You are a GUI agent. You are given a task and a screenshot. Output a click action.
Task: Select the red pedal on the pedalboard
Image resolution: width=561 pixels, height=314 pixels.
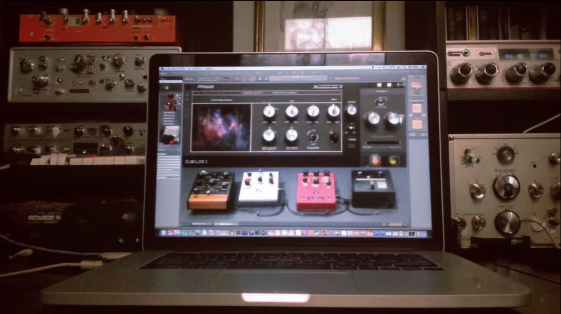[x=316, y=190]
